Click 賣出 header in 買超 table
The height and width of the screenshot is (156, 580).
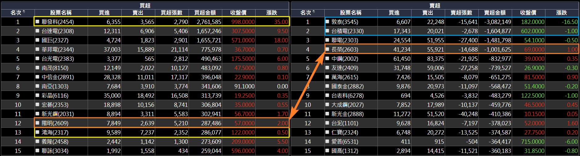tap(138, 13)
